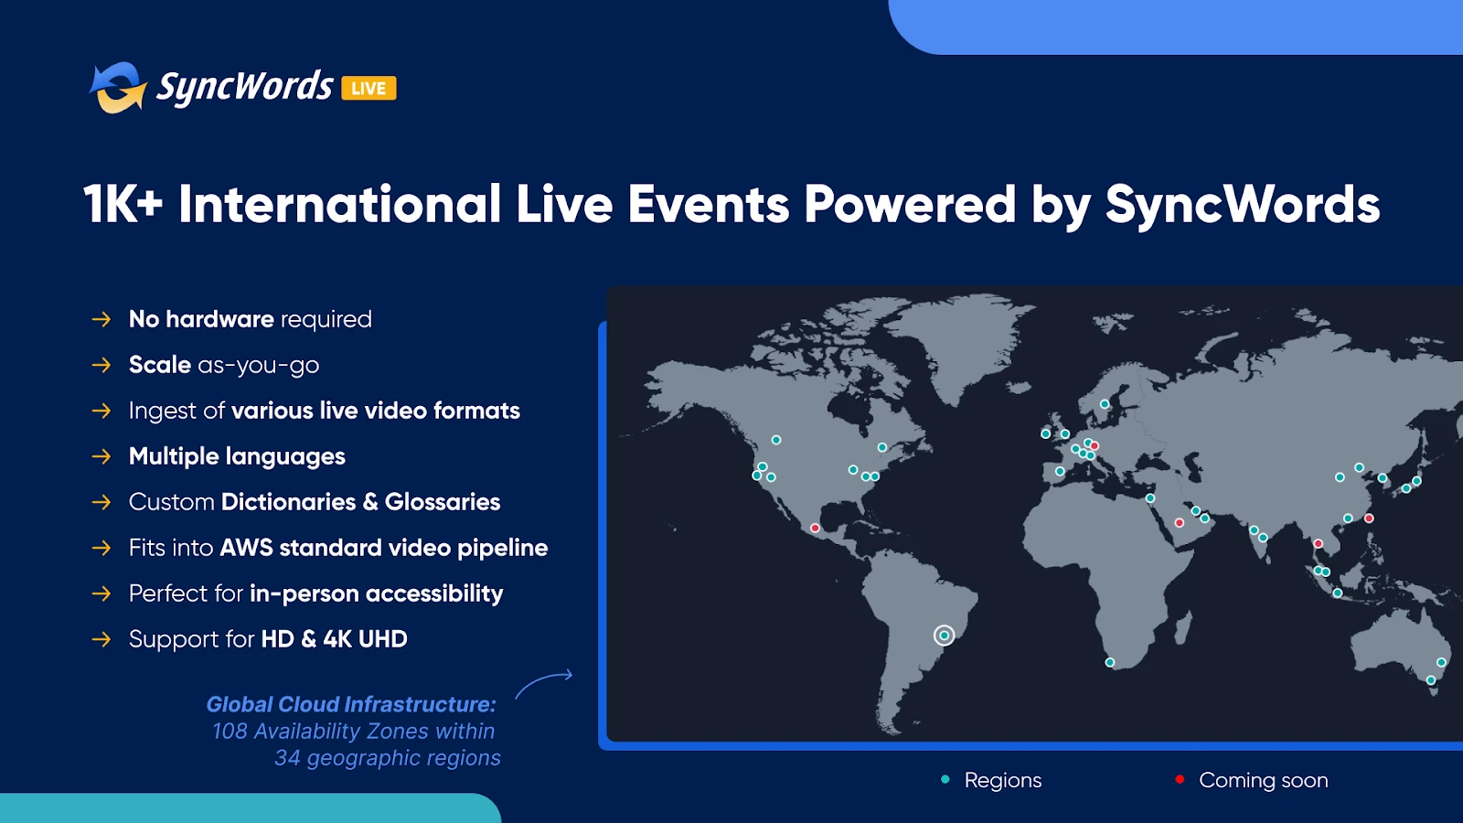Click the yellow LIVE badge
Screen dimensions: 1463x823
click(368, 89)
